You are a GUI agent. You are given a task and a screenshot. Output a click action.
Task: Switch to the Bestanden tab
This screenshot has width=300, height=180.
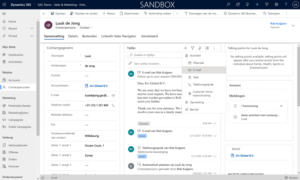[x=89, y=36]
